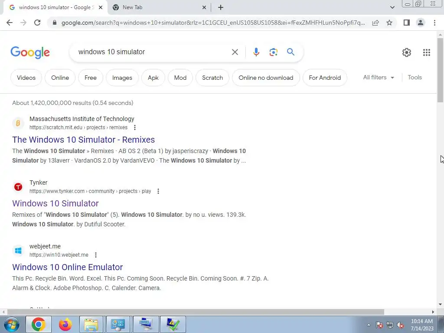
Task: Show hidden system tray icons
Action: point(369,325)
